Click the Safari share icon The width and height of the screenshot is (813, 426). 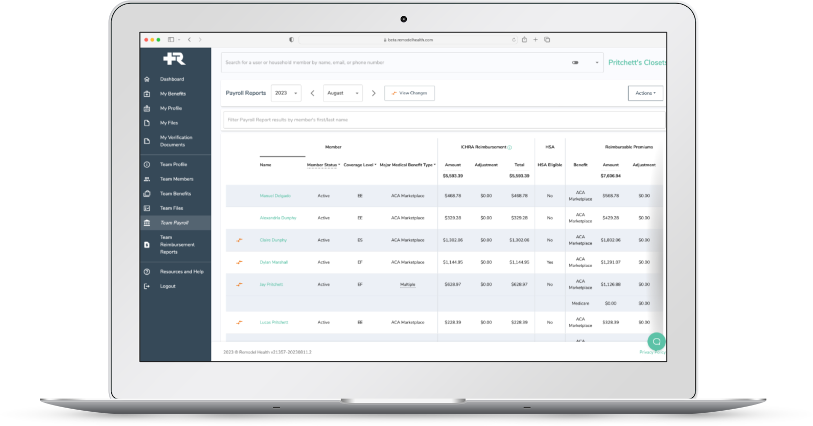click(524, 39)
